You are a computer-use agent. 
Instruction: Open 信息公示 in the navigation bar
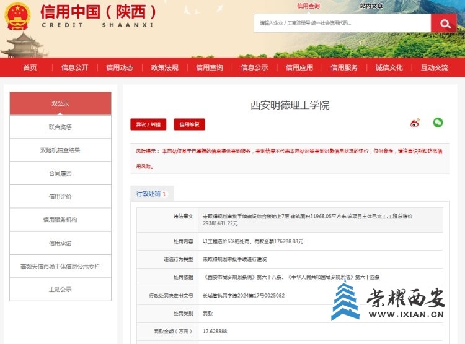(254, 67)
